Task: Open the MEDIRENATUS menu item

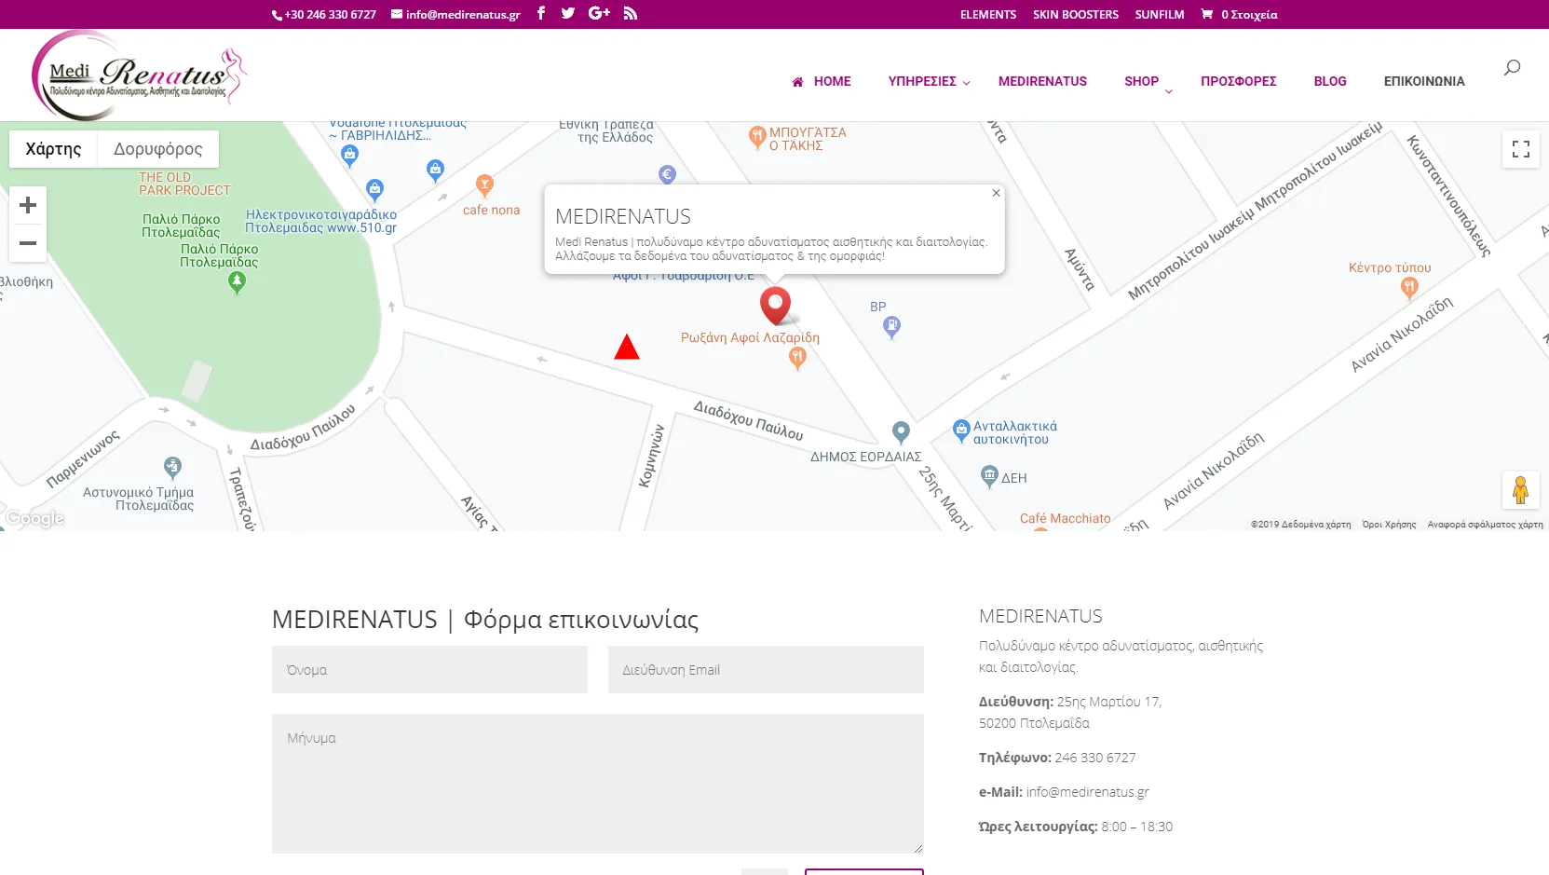Action: (1042, 81)
